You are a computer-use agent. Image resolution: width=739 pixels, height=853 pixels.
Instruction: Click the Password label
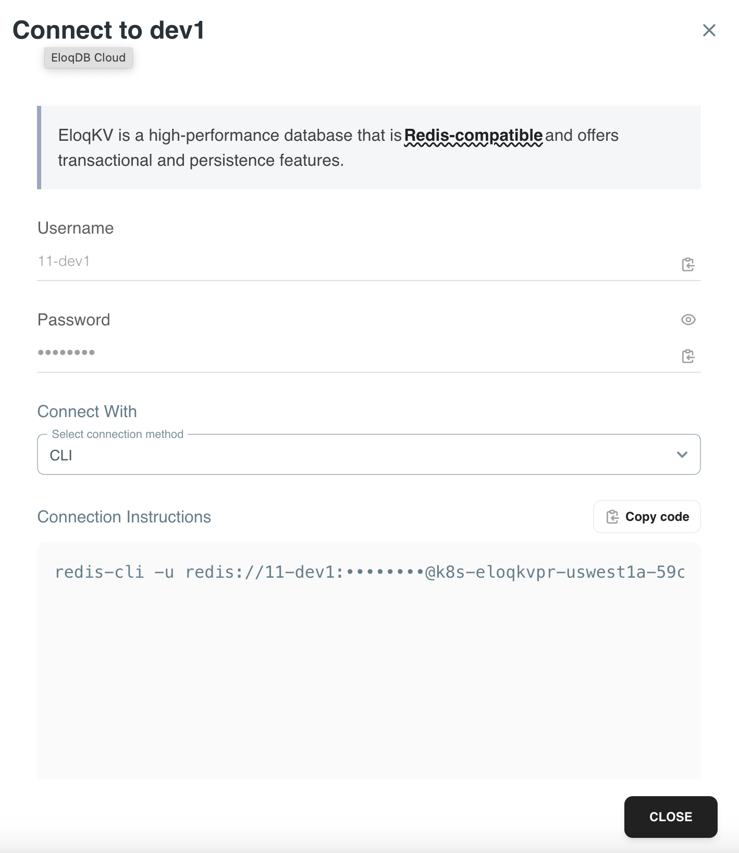point(74,320)
